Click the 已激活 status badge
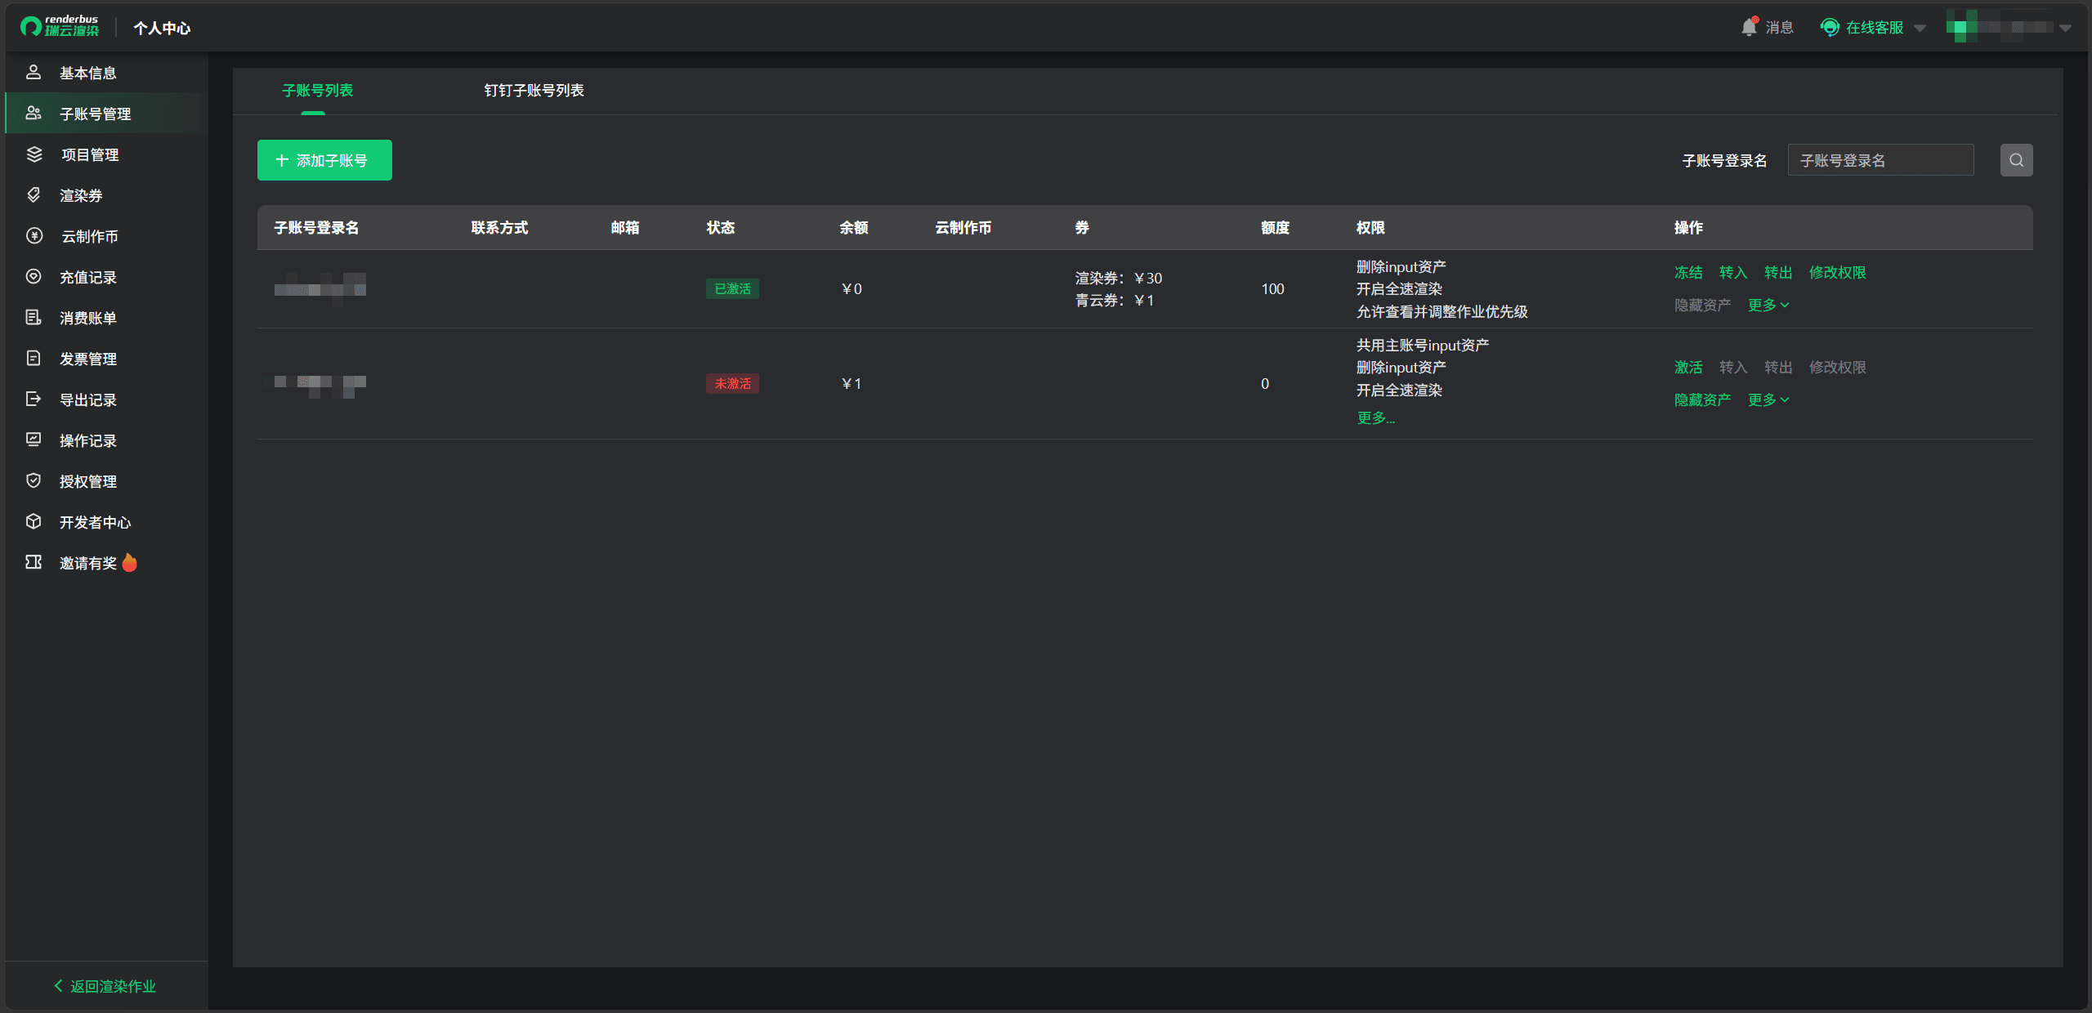This screenshot has height=1013, width=2092. coord(732,288)
